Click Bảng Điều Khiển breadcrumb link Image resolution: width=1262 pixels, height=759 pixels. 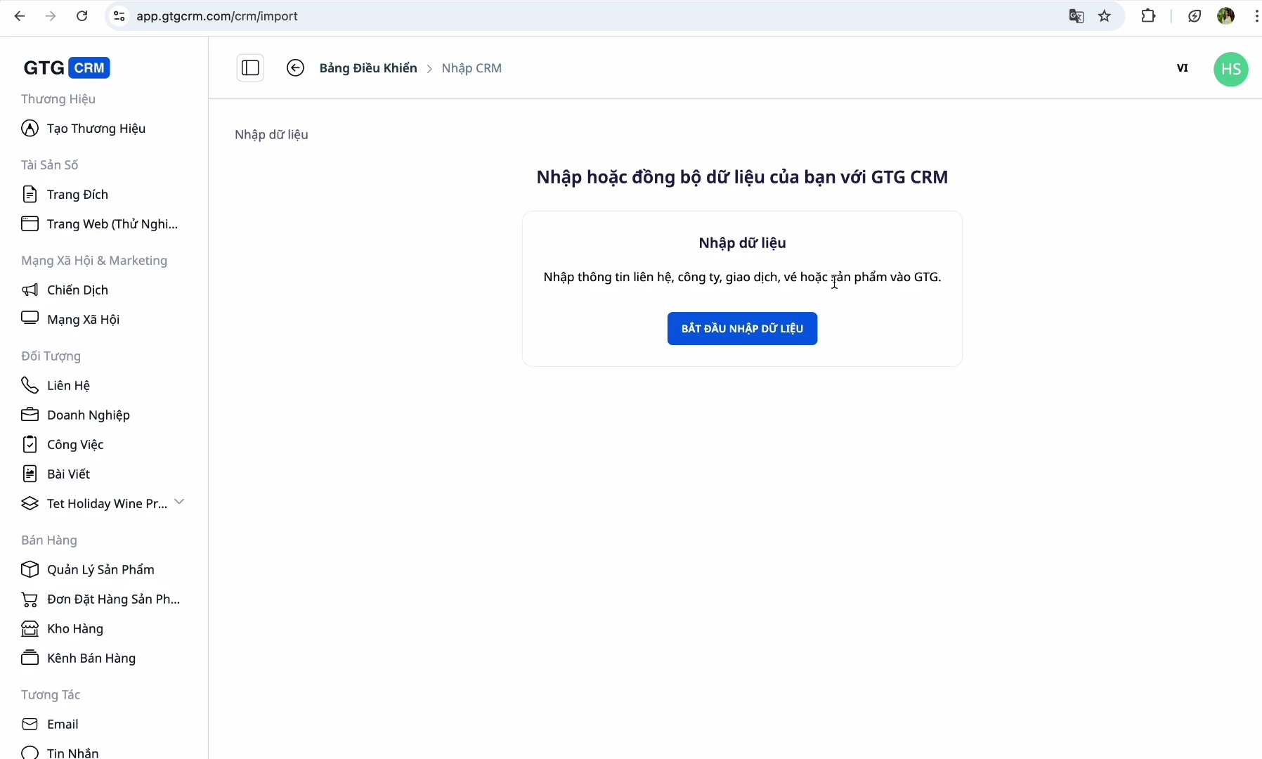coord(368,68)
